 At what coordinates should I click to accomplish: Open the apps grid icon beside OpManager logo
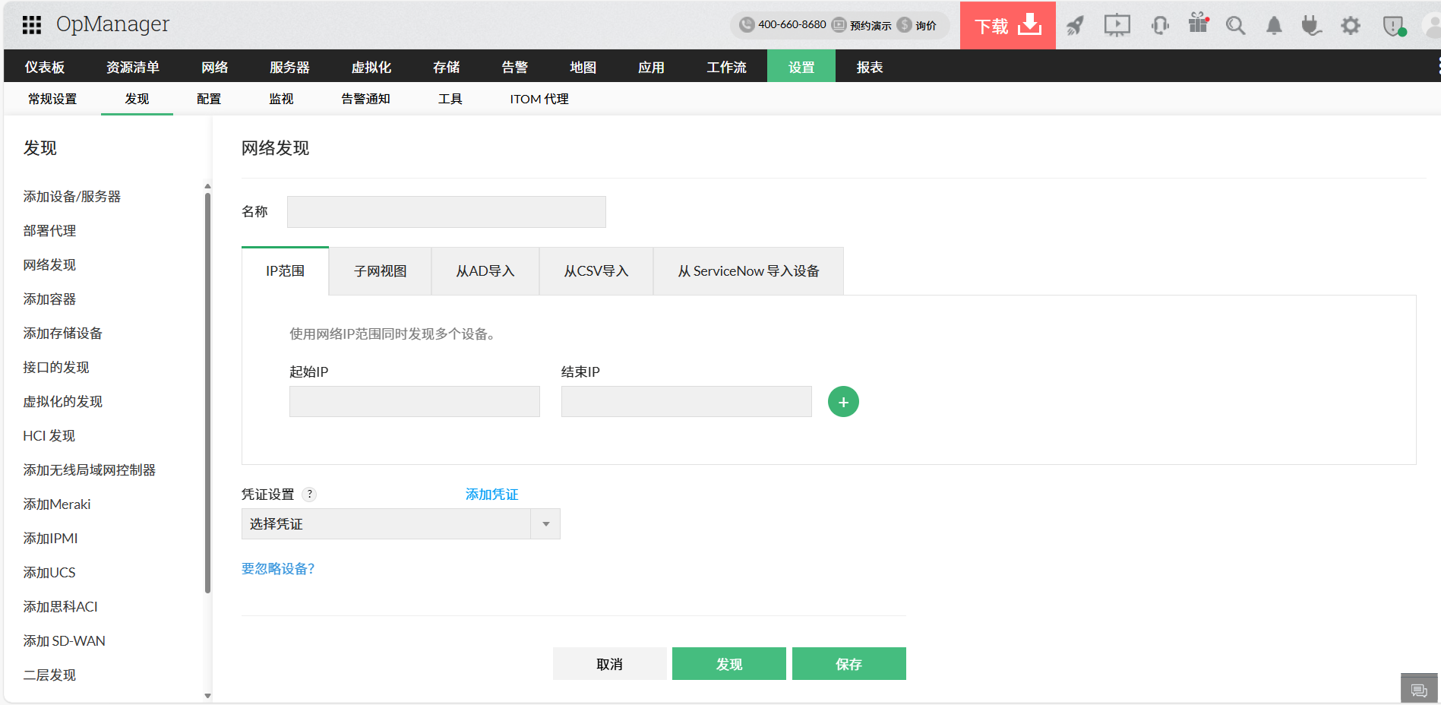31,25
